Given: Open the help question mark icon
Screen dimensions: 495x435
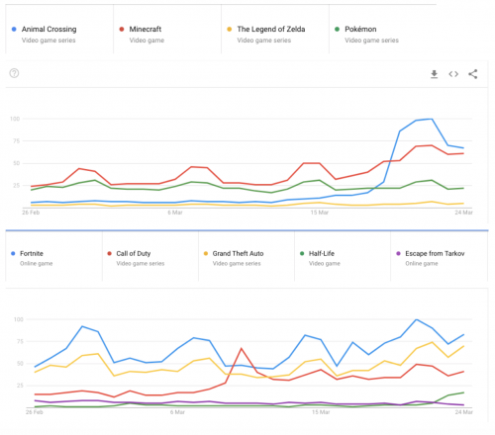Looking at the screenshot, I should tap(14, 73).
